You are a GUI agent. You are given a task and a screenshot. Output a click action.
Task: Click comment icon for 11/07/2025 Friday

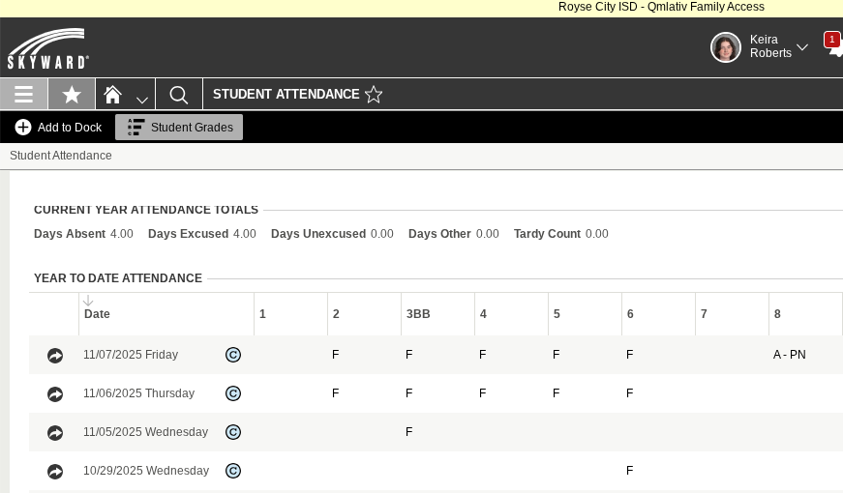click(233, 355)
